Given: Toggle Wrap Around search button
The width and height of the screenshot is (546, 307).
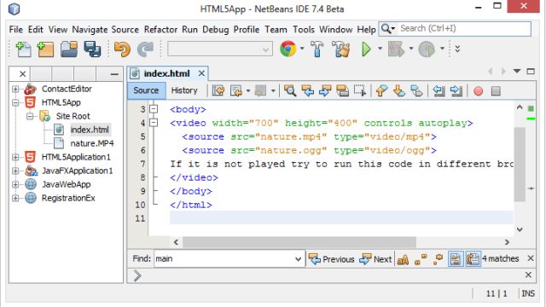Looking at the screenshot, I should (473, 259).
